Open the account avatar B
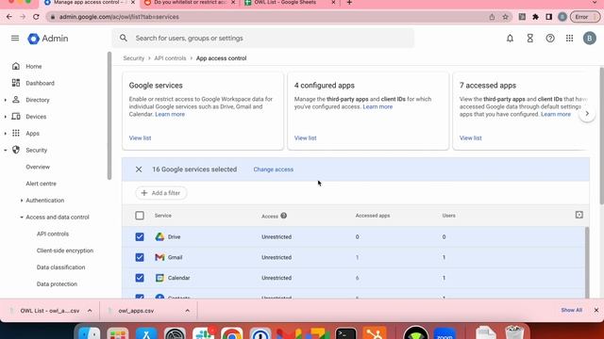This screenshot has height=339, width=604. [589, 38]
